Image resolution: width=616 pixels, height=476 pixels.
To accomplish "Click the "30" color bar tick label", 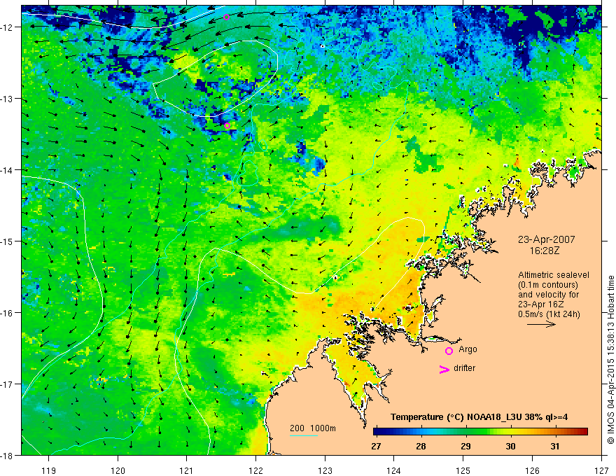I will click(510, 446).
